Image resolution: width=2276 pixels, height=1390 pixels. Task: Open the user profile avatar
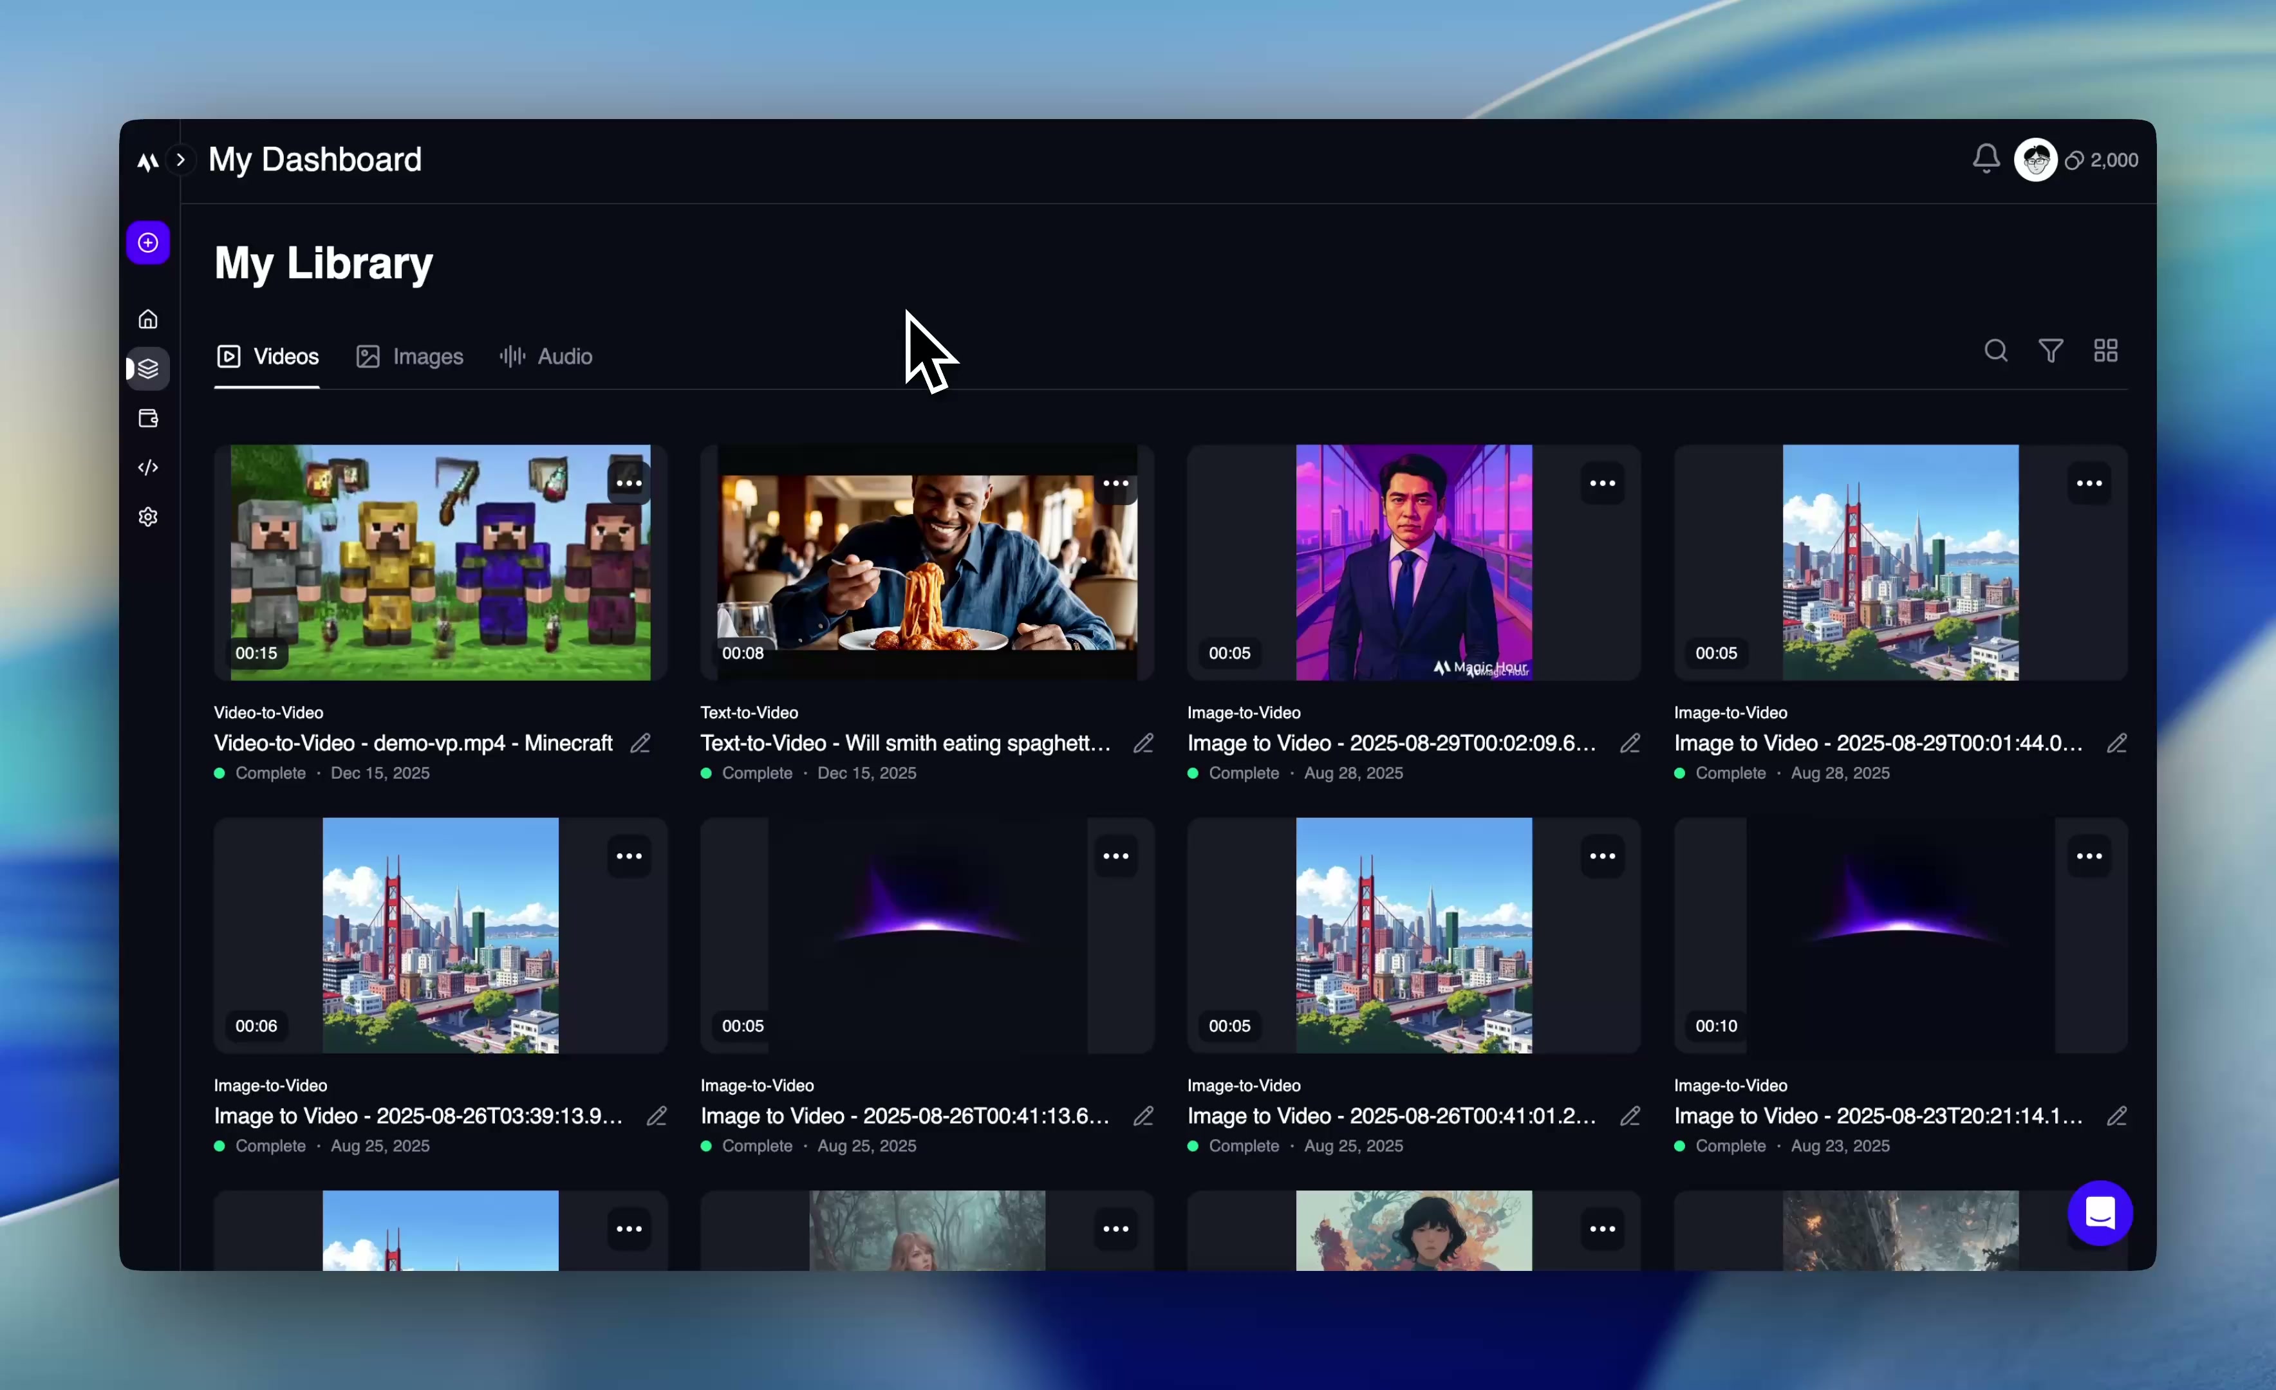[x=2036, y=160]
